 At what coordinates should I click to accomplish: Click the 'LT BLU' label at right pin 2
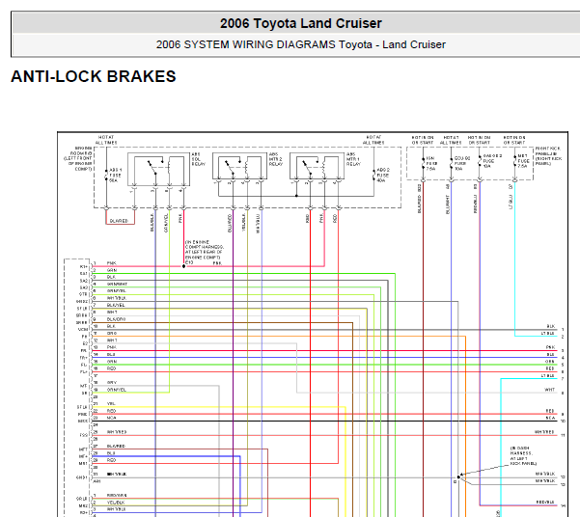click(x=548, y=333)
